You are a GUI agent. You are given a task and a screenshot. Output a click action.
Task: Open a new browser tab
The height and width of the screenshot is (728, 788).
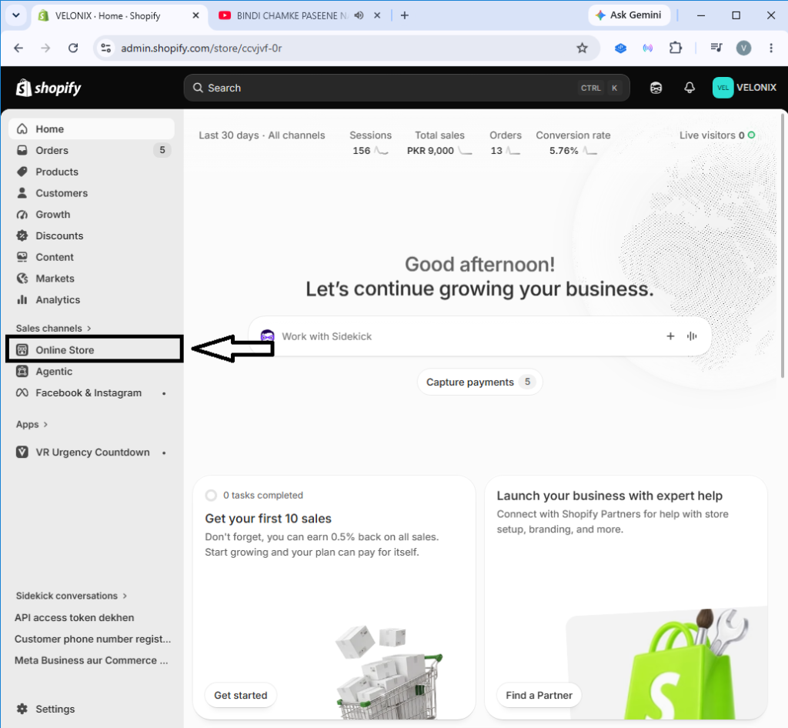pos(405,15)
